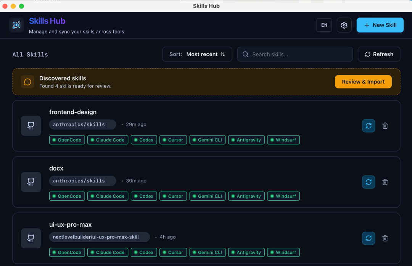412x266 pixels.
Task: Toggle Gemini CLI sync for docx skill
Action: [207, 196]
